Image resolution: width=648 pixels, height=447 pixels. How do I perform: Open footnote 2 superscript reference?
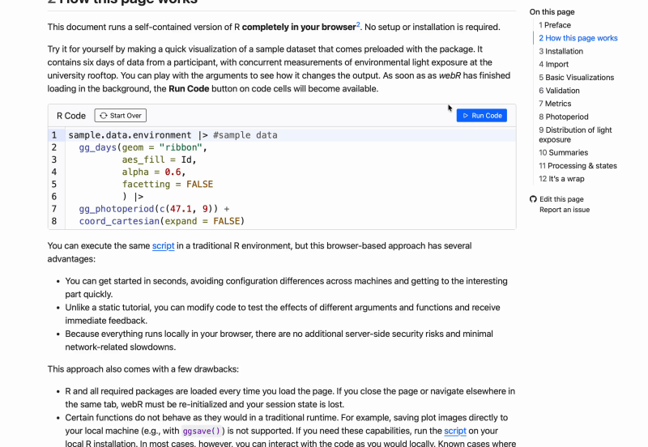358,25
